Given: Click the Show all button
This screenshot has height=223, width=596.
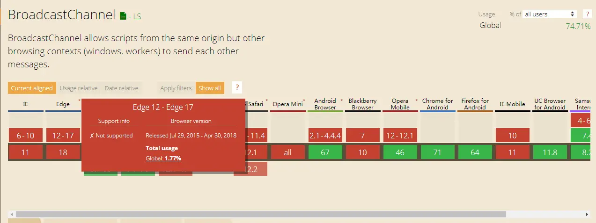Looking at the screenshot, I should point(210,88).
